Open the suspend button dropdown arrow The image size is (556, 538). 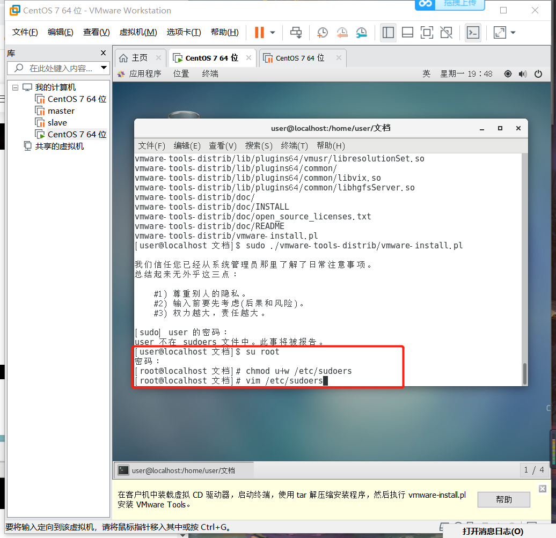pos(272,33)
